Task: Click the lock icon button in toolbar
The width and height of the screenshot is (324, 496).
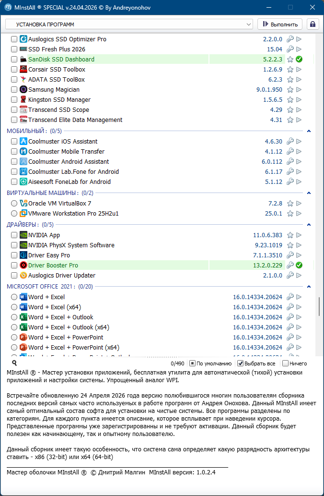Action: click(x=313, y=24)
